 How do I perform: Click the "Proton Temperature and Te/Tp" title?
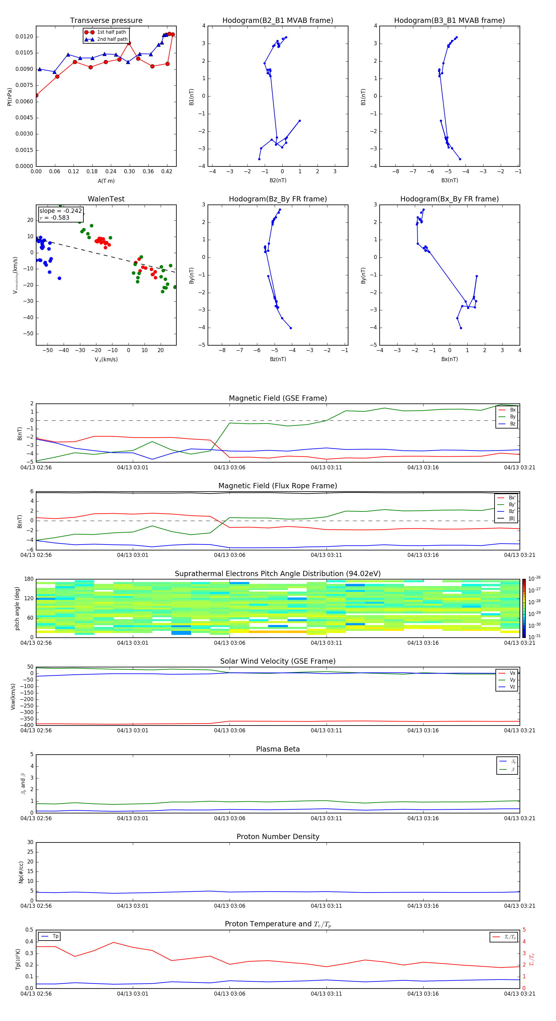click(278, 924)
